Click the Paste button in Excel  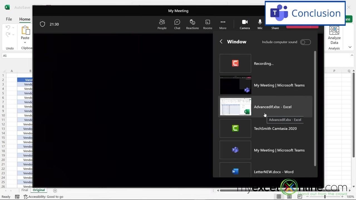pos(25,33)
